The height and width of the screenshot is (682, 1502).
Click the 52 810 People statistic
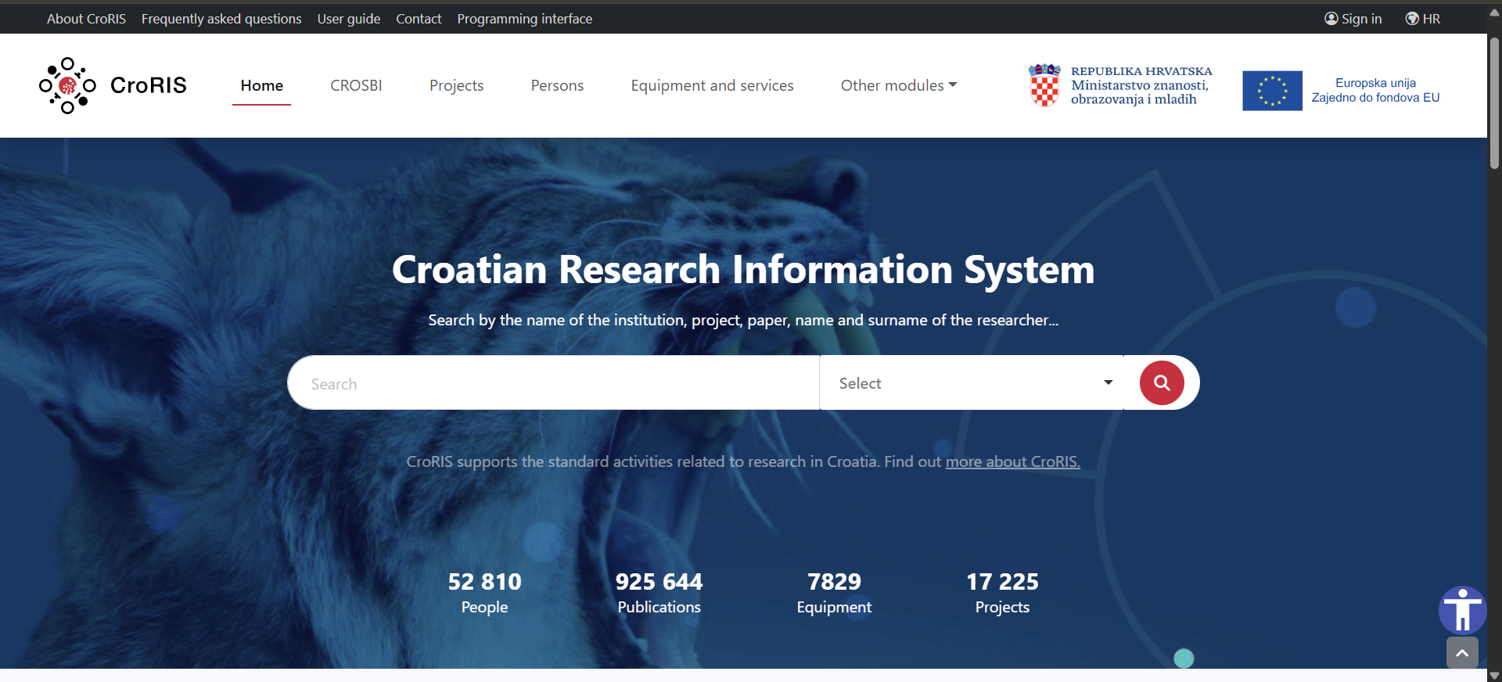[484, 593]
